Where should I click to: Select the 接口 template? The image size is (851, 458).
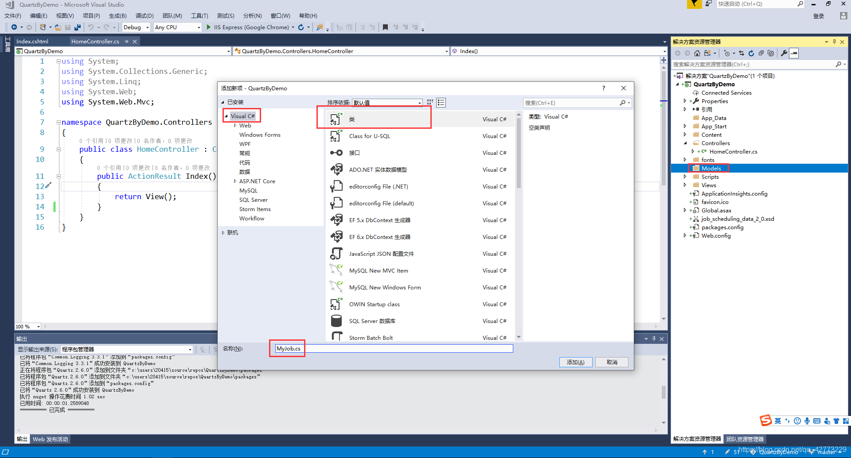point(421,153)
